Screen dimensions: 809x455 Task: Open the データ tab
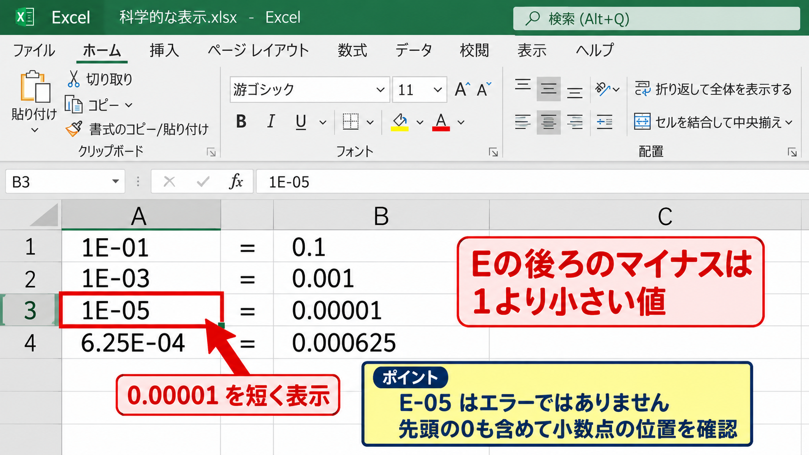pos(414,50)
